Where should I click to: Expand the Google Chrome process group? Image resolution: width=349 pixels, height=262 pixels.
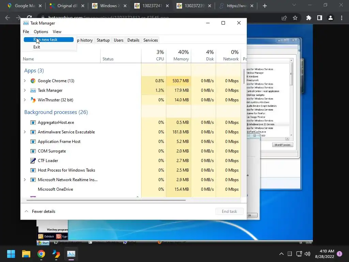(25, 81)
